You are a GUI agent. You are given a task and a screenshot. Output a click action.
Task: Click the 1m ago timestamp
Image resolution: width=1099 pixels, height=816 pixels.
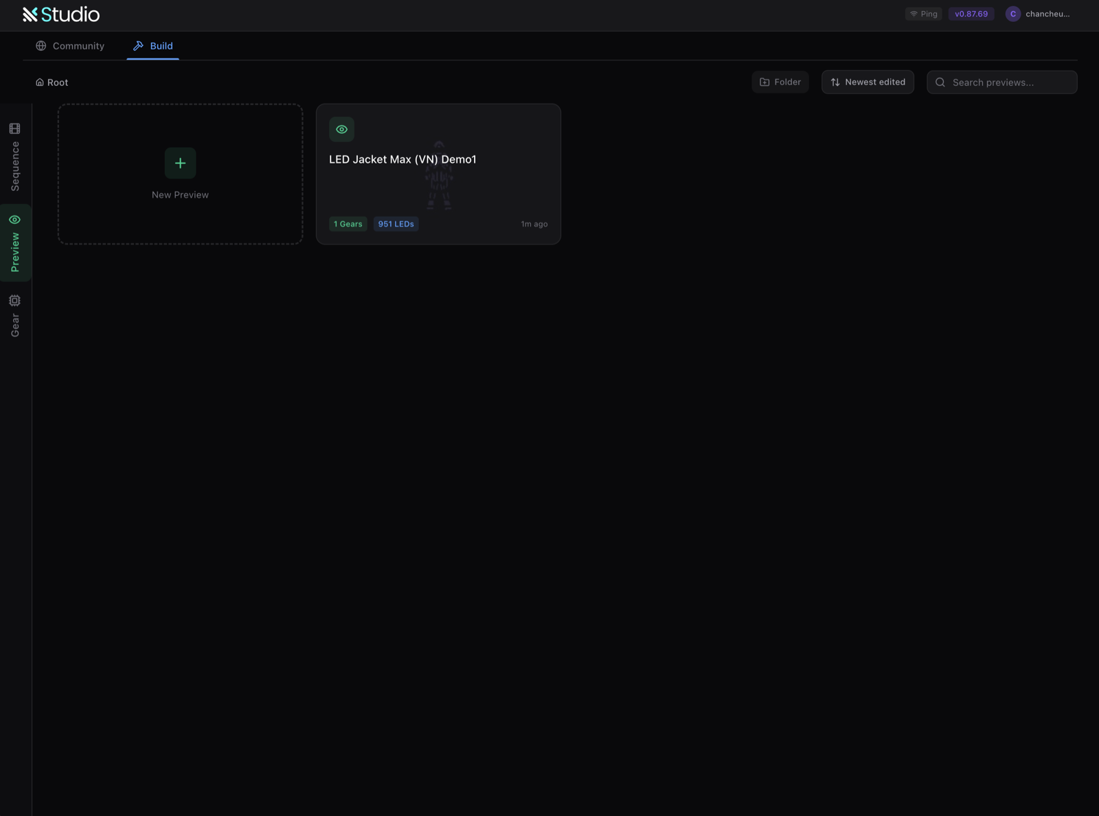[x=534, y=224]
